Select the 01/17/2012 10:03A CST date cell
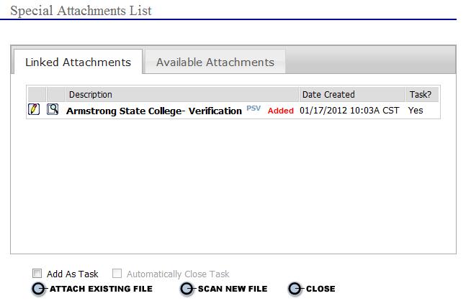 349,111
